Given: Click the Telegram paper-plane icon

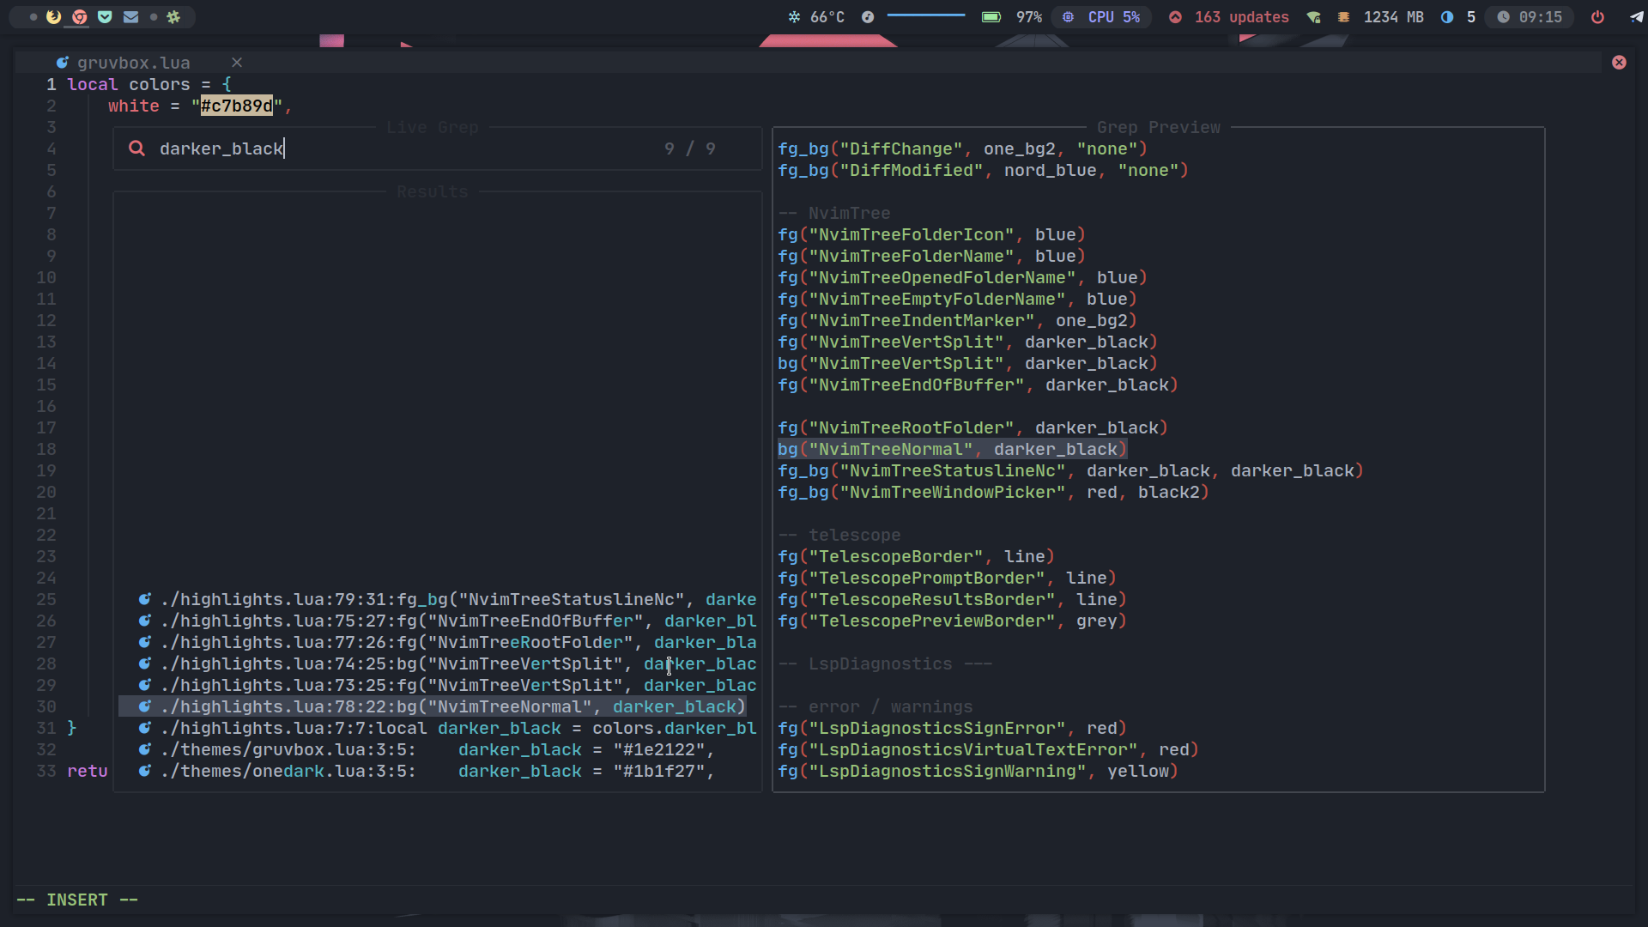Looking at the screenshot, I should tap(1637, 16).
